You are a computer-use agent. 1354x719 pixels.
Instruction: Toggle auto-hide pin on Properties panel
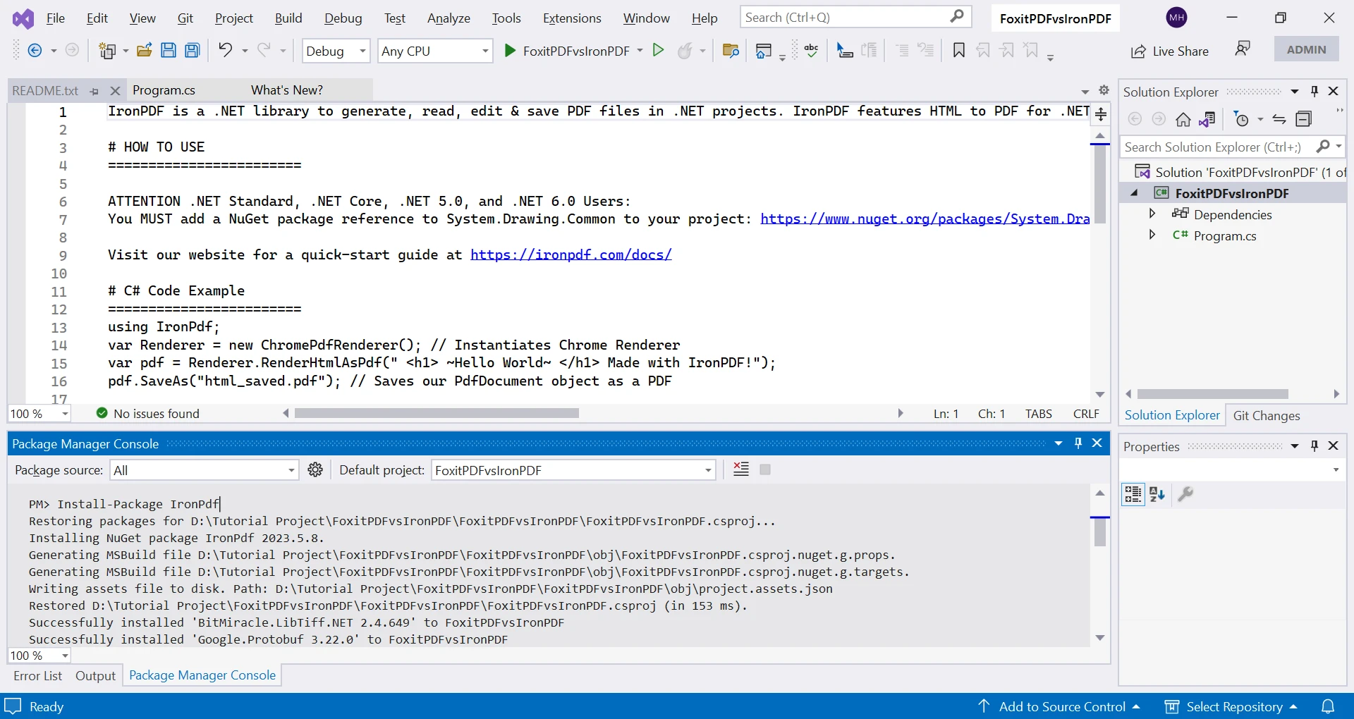1315,445
